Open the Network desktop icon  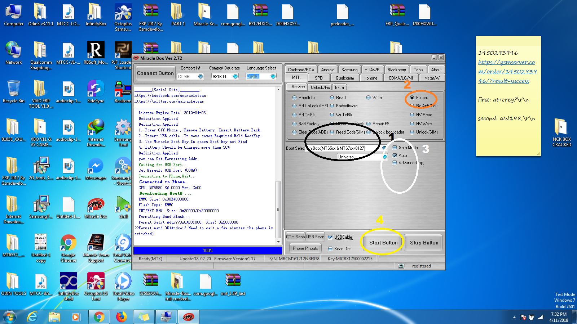(x=14, y=53)
